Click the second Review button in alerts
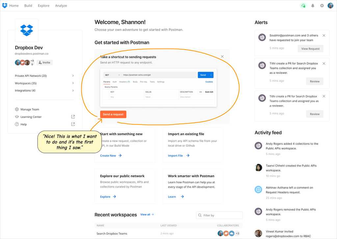Viewport: 337px width, 239px height. click(315, 114)
